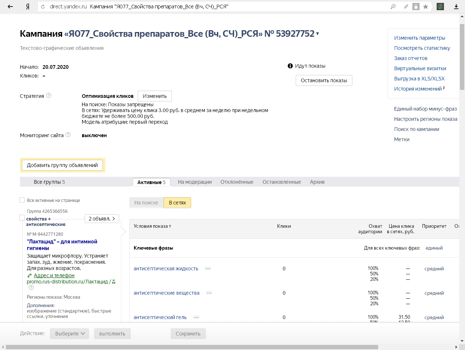The width and height of the screenshot is (465, 350).
Task: Click the Сохранить button
Action: point(188,334)
